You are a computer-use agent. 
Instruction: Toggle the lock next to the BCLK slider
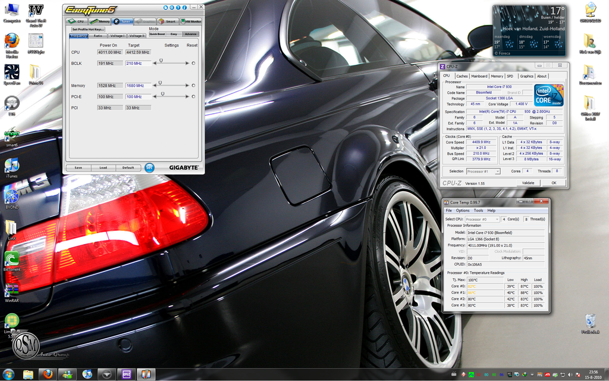[x=193, y=63]
